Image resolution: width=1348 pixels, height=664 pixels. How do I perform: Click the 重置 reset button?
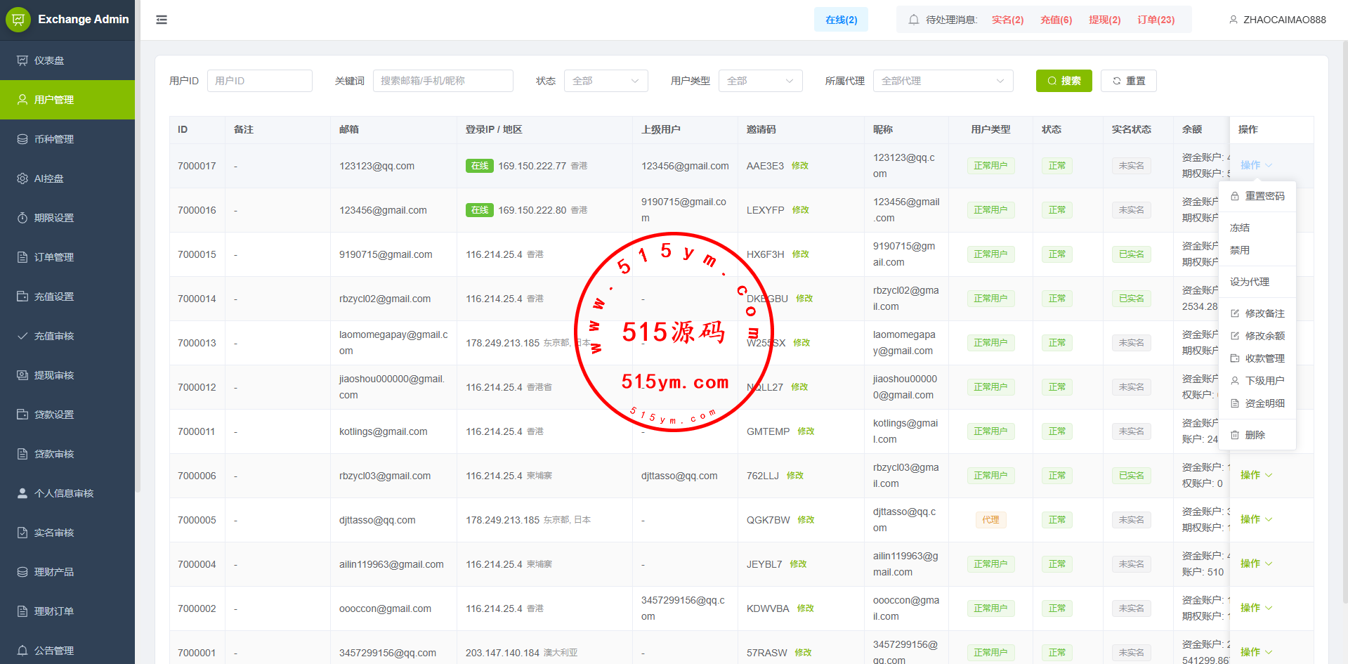[x=1128, y=81]
